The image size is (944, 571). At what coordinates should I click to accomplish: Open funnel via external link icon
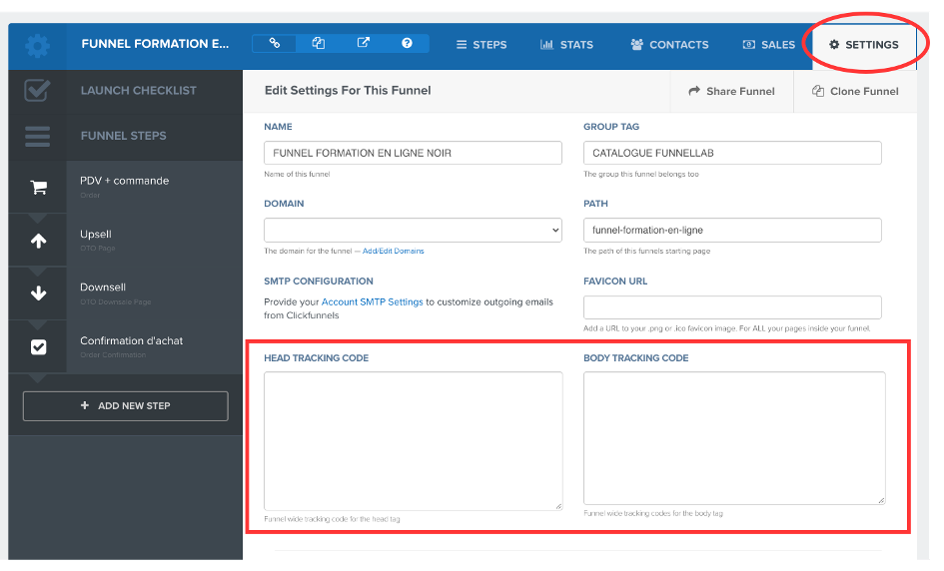tap(363, 43)
